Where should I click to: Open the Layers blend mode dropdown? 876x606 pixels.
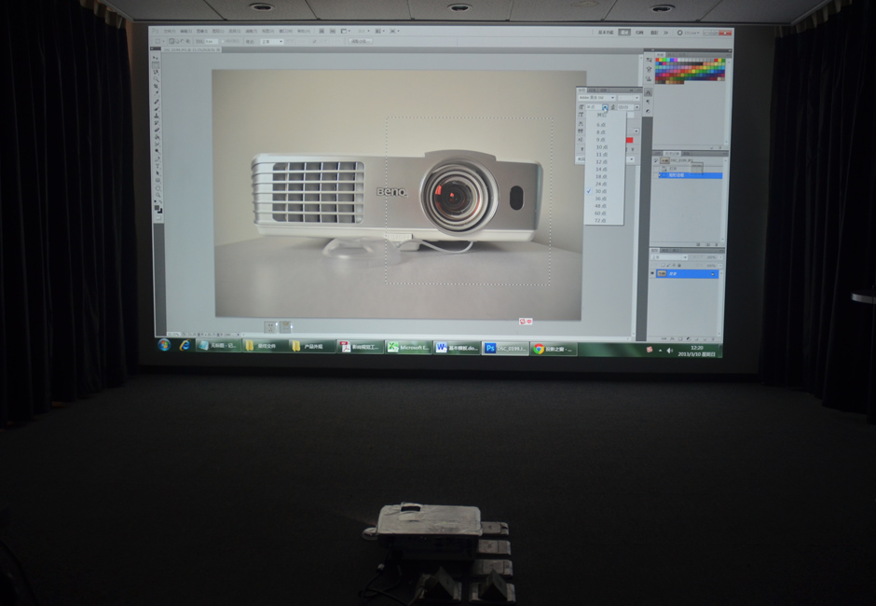pyautogui.click(x=670, y=257)
